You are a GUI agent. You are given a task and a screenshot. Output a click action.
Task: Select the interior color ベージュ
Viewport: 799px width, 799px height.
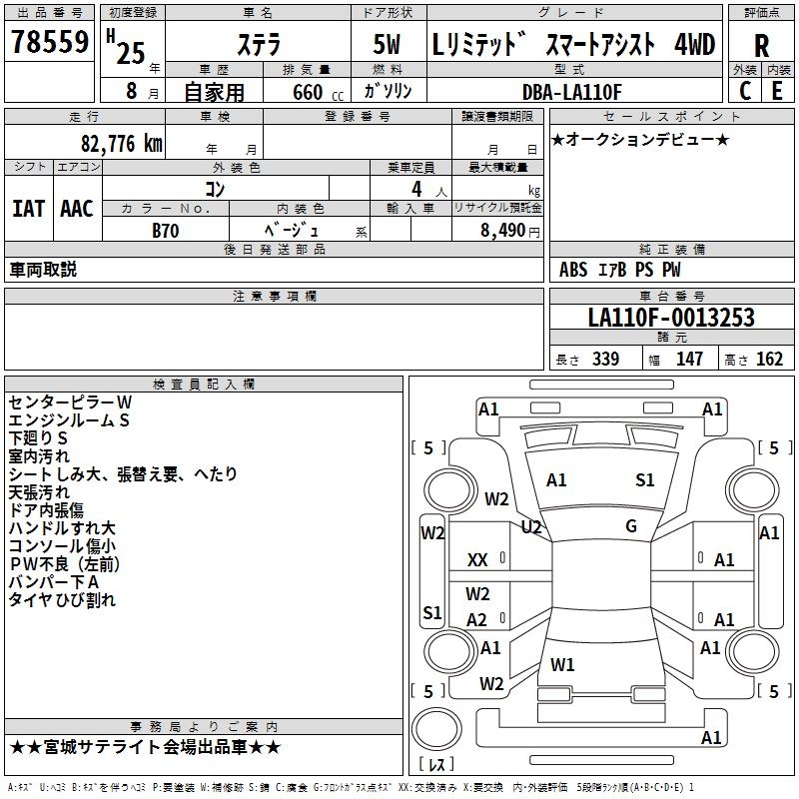tap(292, 231)
